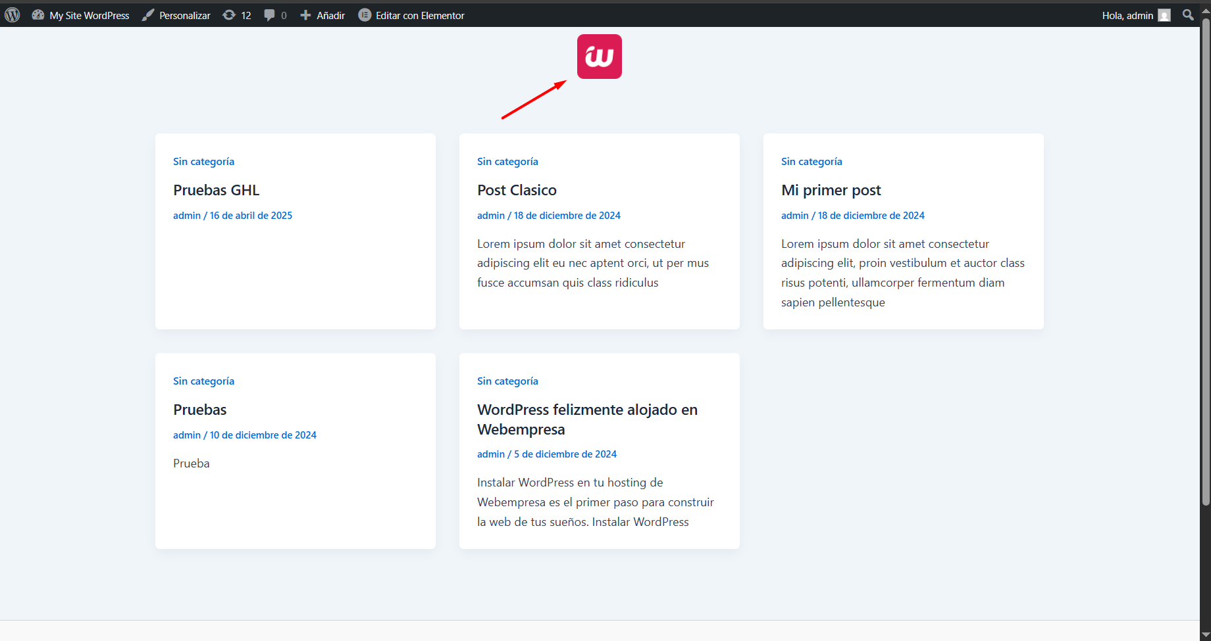This screenshot has width=1211, height=641.
Task: Open the Pruebas post title
Action: (200, 410)
